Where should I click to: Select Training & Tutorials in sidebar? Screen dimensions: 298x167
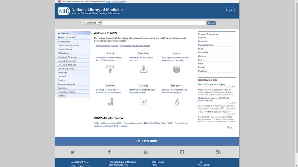(72, 92)
